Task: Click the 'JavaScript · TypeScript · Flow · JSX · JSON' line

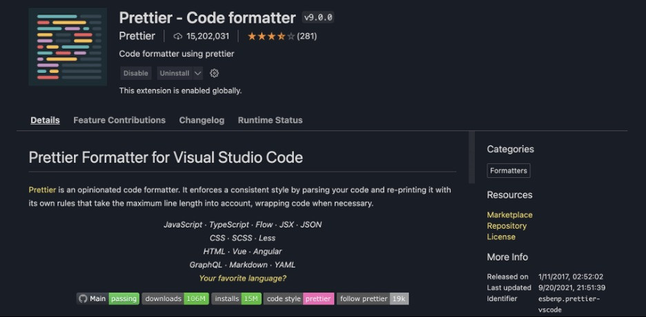Action: tap(243, 225)
